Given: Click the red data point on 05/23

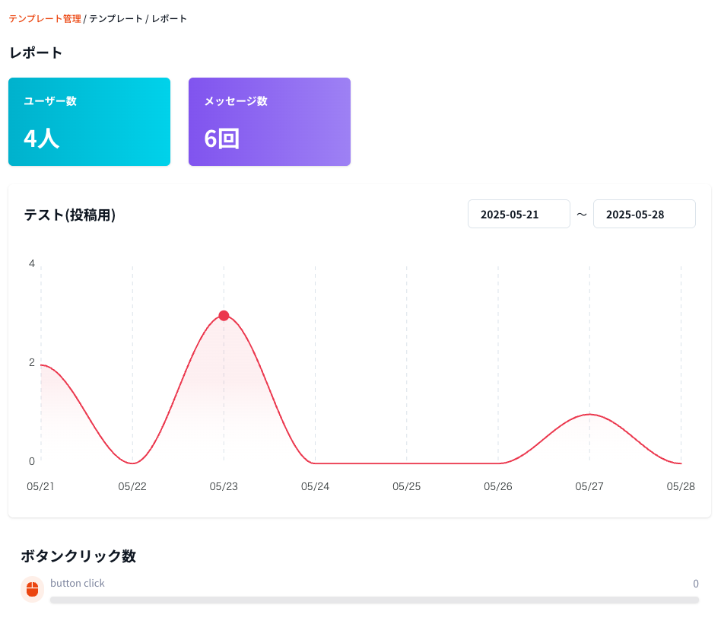Looking at the screenshot, I should (224, 316).
